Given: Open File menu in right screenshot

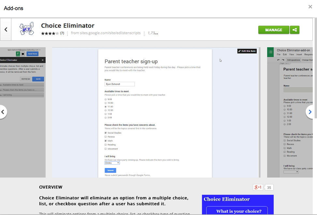Looking at the screenshot, I should pyautogui.click(x=279, y=54).
